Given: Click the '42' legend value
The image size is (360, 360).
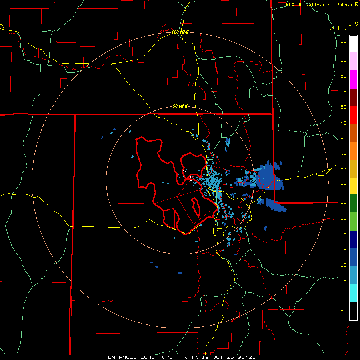Looking at the screenshot, I should coord(344,139).
